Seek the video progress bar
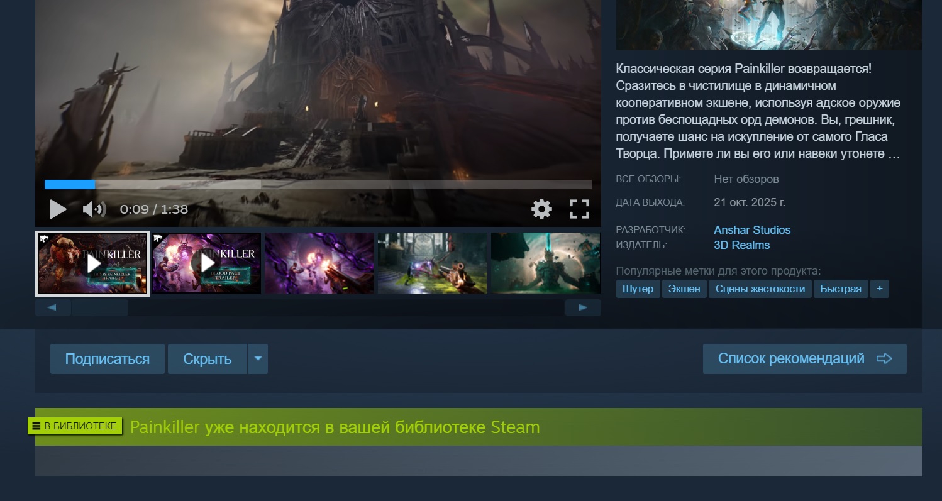Screen dimensions: 942x501 pos(318,185)
